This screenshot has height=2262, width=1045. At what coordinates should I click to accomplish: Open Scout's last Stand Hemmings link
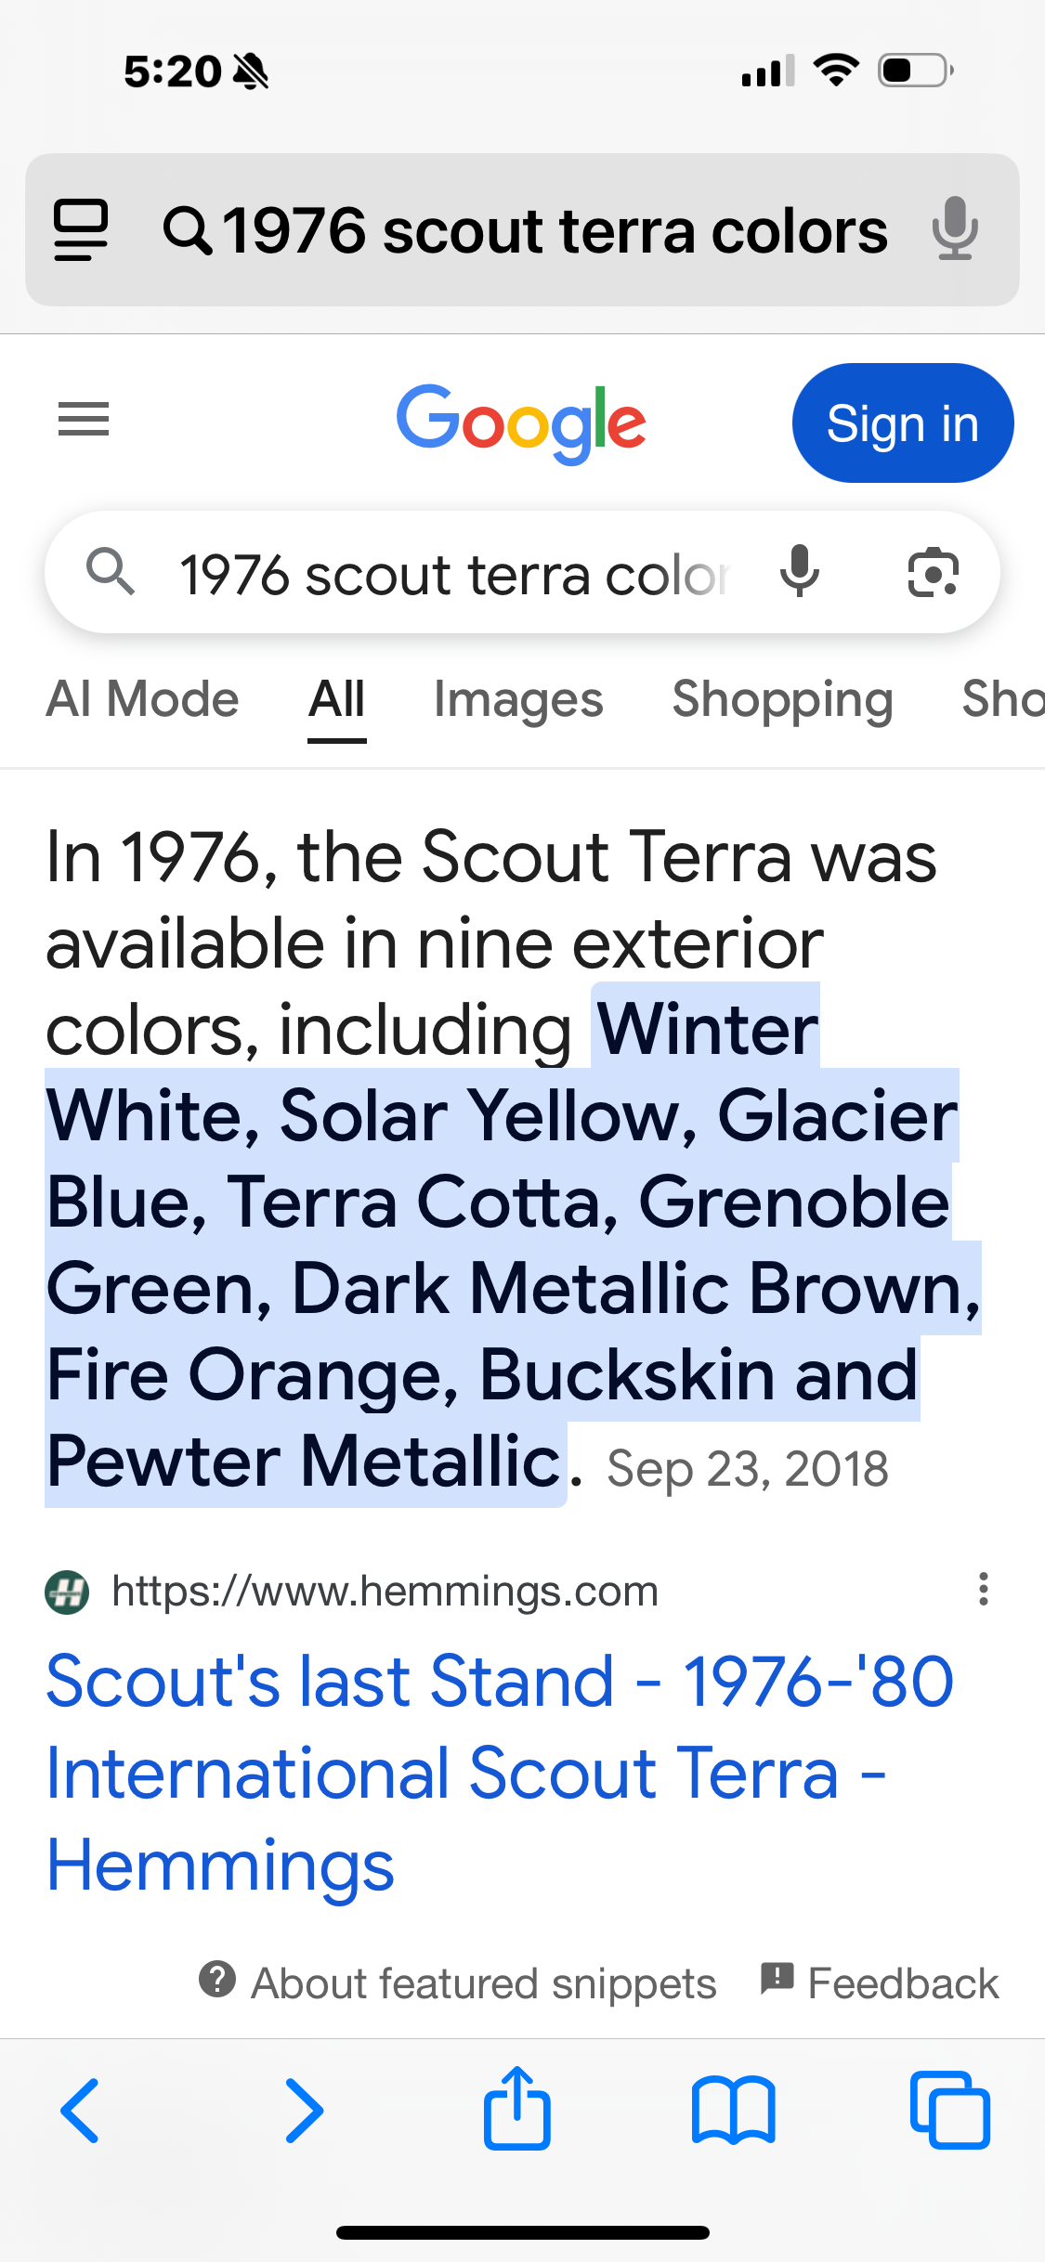[500, 1773]
